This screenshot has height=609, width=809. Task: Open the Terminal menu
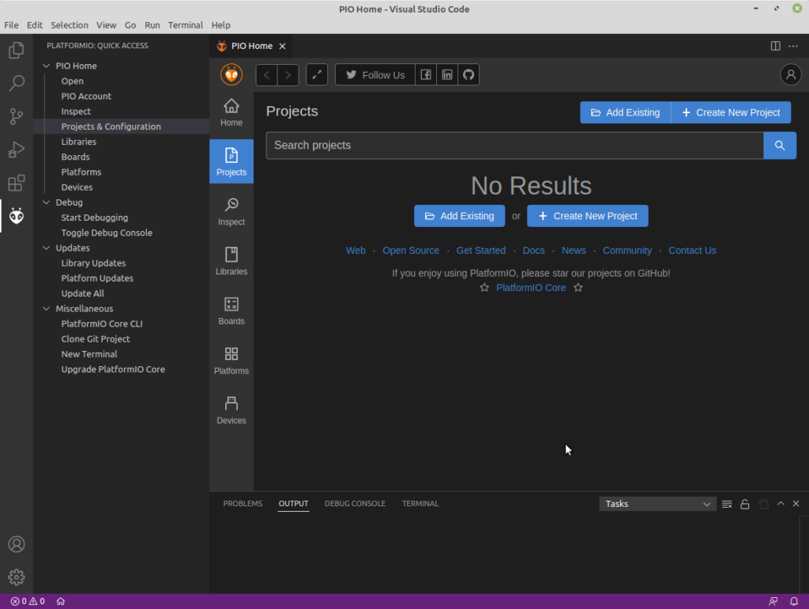[185, 25]
